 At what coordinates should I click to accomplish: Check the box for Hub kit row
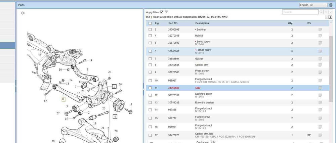point(150,36)
